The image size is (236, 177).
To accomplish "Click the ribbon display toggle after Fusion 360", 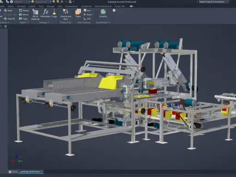I will click(132, 6).
